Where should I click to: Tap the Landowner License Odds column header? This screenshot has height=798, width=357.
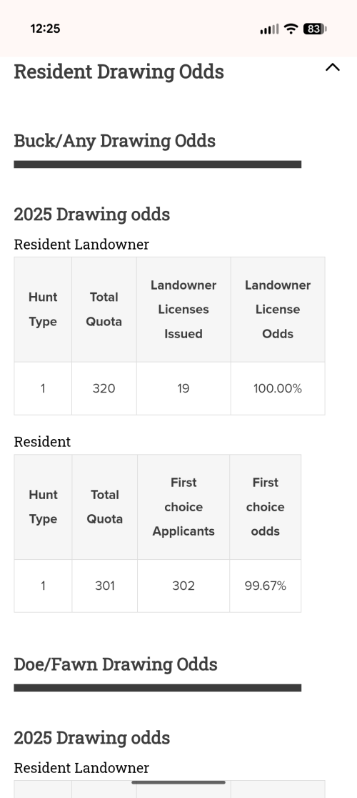(278, 310)
